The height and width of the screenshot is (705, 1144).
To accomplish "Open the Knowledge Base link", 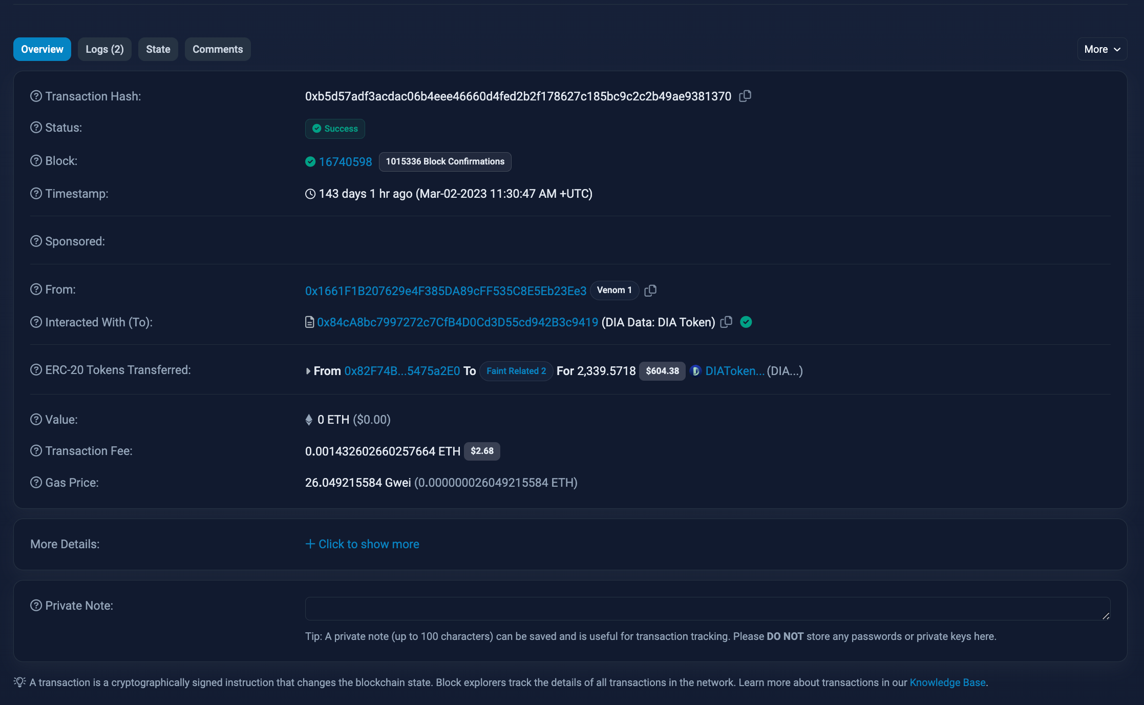I will [x=947, y=682].
